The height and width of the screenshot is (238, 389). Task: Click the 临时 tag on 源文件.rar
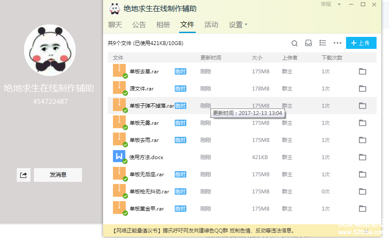coord(180,89)
